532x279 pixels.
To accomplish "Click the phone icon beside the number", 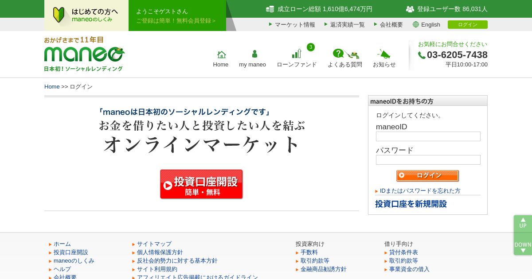I will pos(422,55).
